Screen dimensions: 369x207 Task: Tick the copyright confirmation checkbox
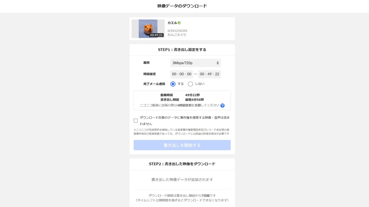[x=136, y=120]
